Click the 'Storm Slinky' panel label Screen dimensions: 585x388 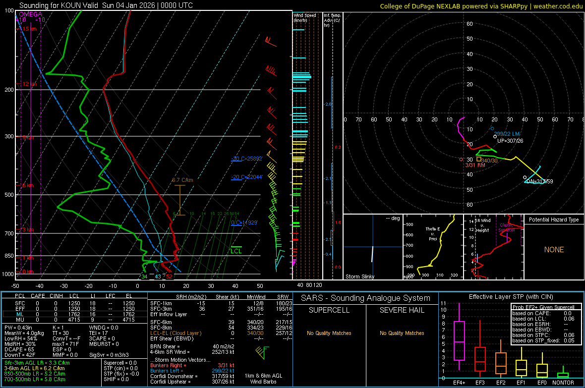359,277
